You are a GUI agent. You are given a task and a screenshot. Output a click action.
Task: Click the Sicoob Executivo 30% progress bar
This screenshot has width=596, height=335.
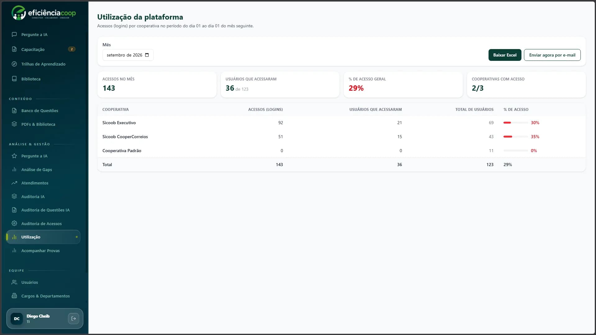tap(516, 123)
